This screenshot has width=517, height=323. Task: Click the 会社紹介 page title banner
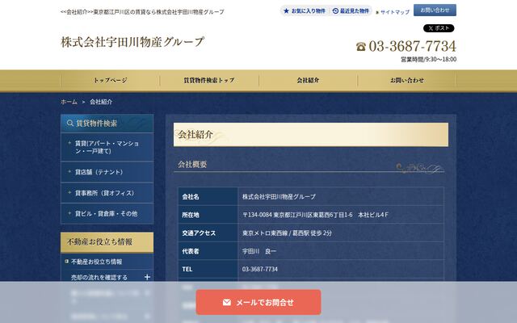point(311,135)
